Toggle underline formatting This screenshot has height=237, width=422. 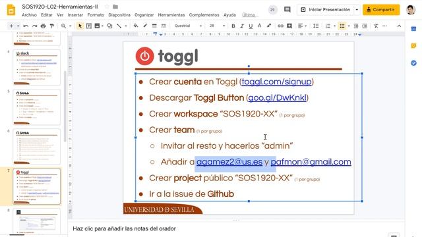pyautogui.click(x=251, y=26)
